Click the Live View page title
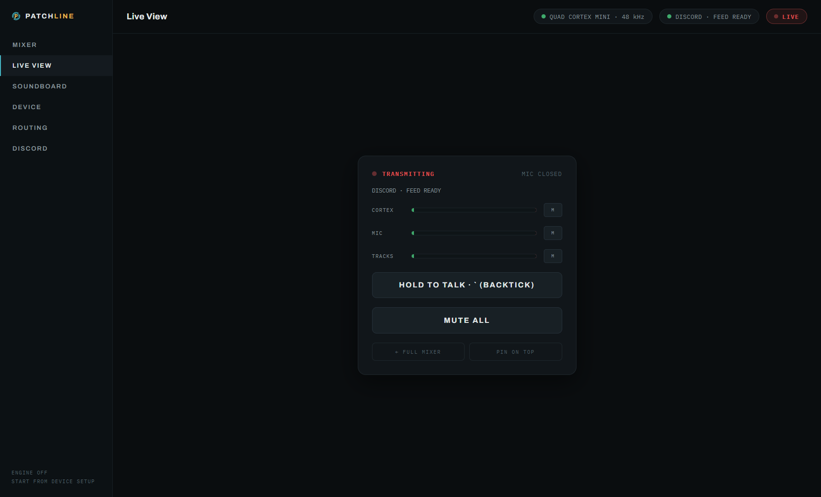 click(147, 17)
